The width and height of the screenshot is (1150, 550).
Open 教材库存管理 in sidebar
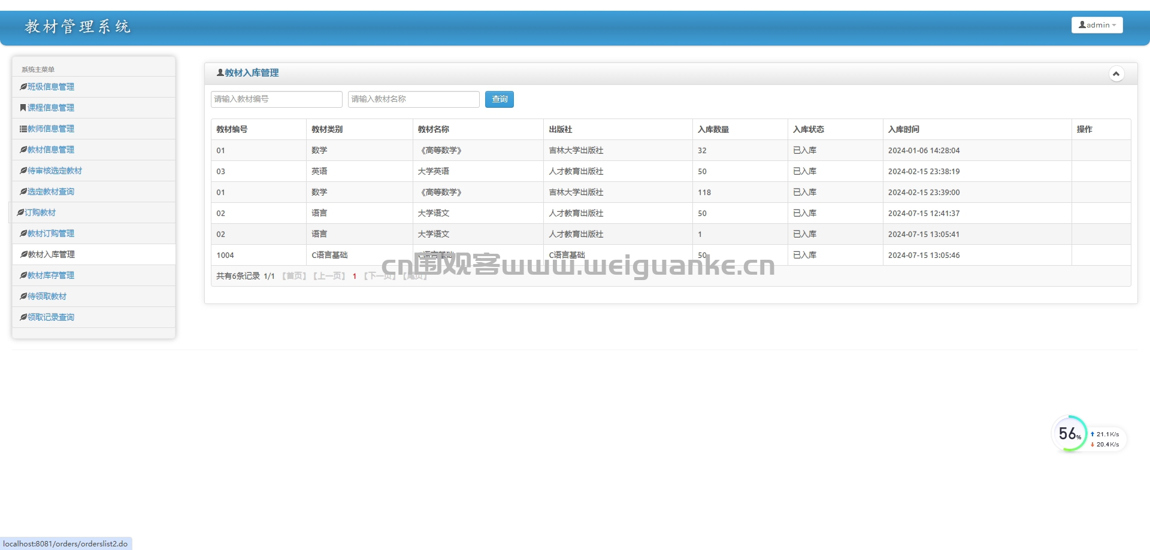(51, 275)
